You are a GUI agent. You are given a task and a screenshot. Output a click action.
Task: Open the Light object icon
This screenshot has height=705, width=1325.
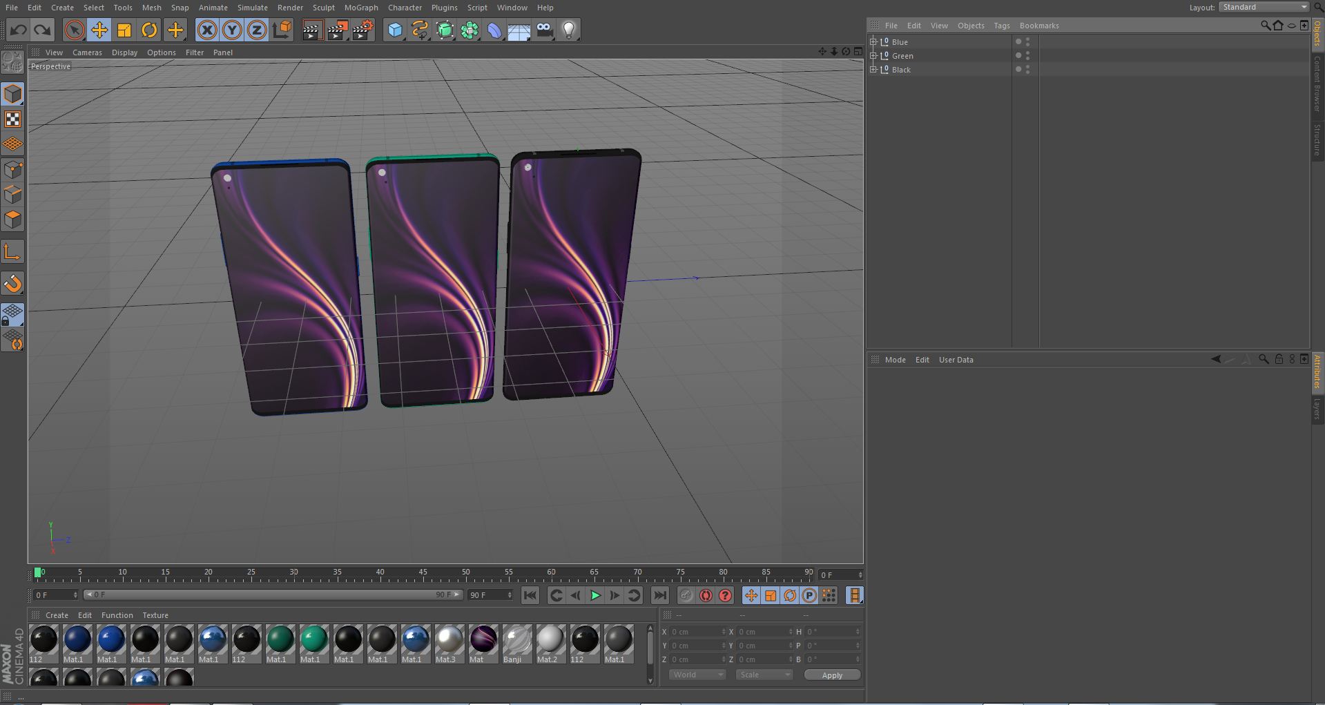click(568, 30)
